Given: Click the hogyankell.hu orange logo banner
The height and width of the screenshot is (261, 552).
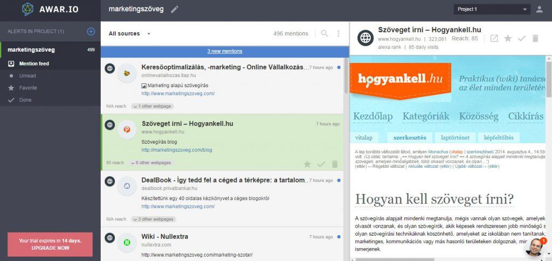Looking at the screenshot, I should [401, 80].
